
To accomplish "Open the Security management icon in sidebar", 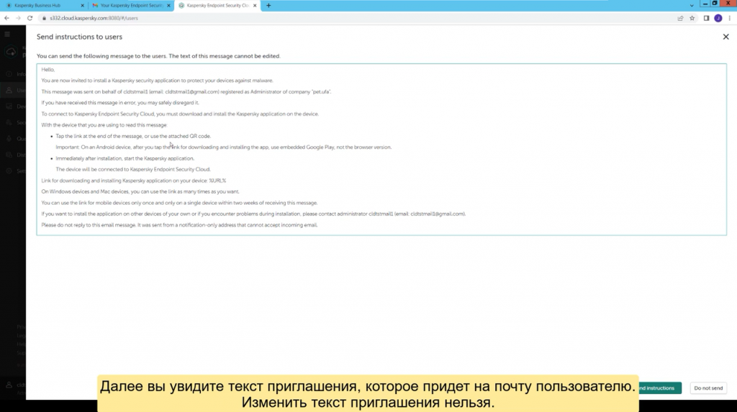I will click(x=9, y=122).
